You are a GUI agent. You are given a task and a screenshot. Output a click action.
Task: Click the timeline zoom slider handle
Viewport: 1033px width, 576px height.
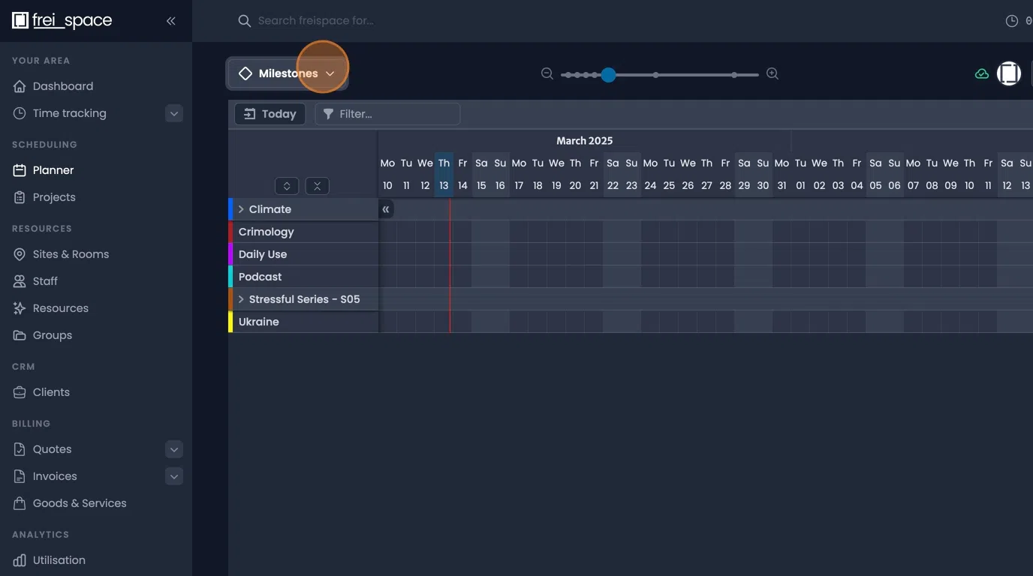(608, 74)
